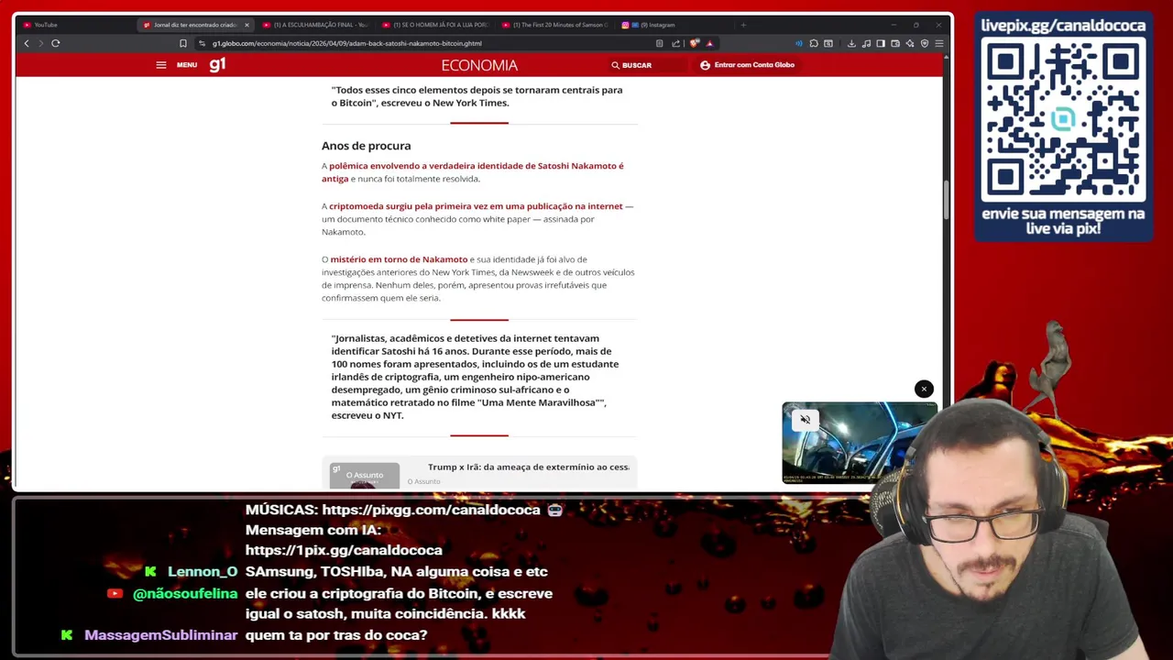
Task: Open the downloads icon in toolbar
Action: [851, 43]
